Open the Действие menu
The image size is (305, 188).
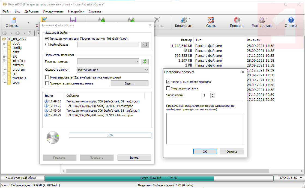point(32,11)
